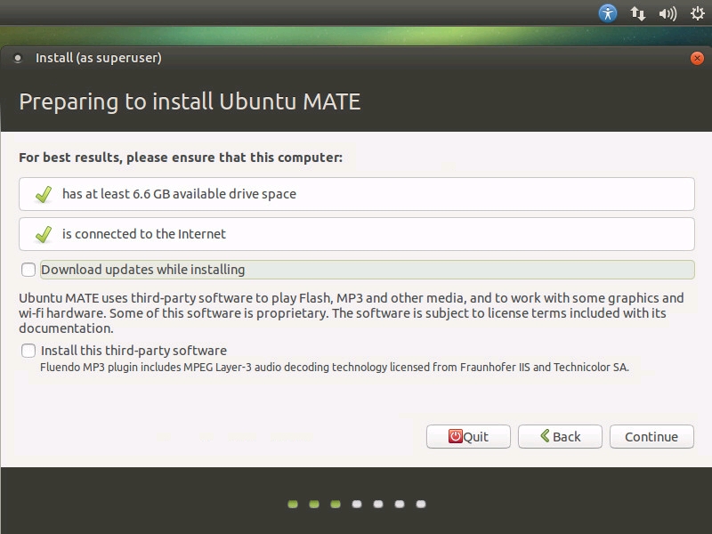
Task: Open the accessibility menu icon
Action: (x=608, y=13)
